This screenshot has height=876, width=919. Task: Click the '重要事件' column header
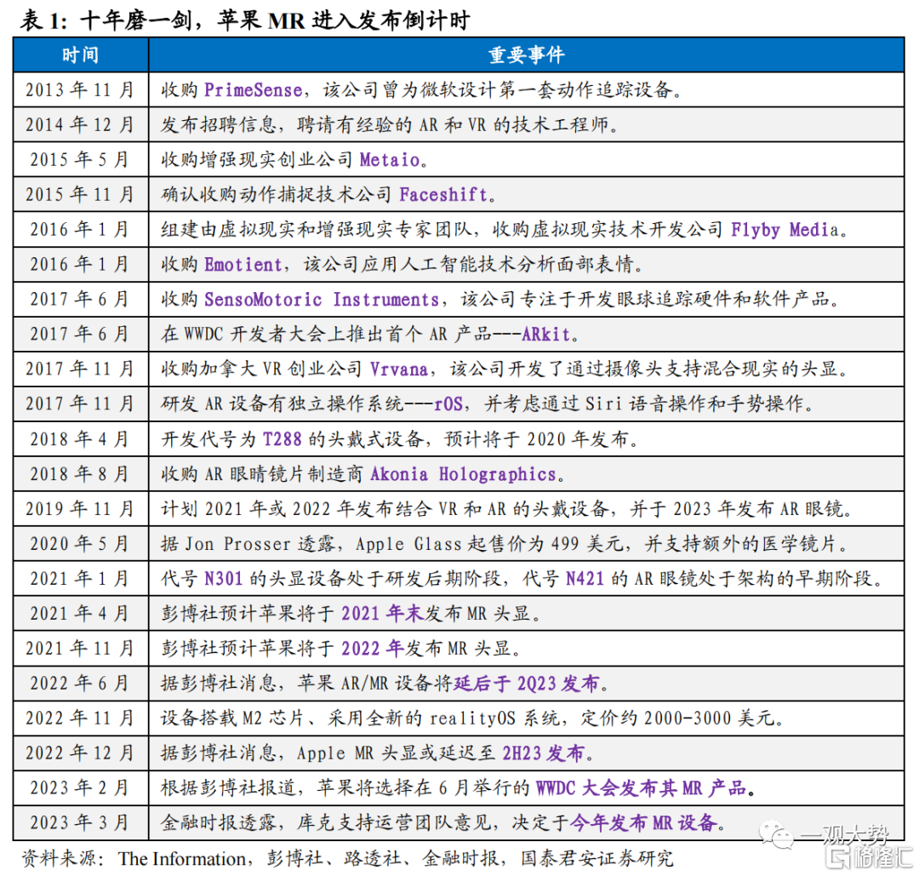coord(527,54)
